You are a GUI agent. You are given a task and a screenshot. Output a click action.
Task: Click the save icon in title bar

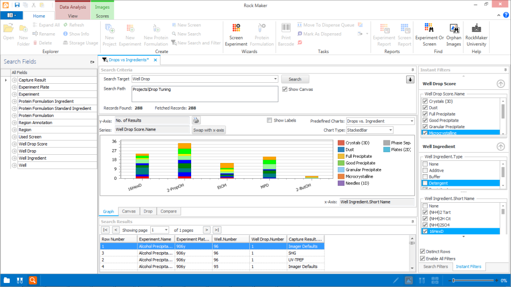[x=17, y=5]
